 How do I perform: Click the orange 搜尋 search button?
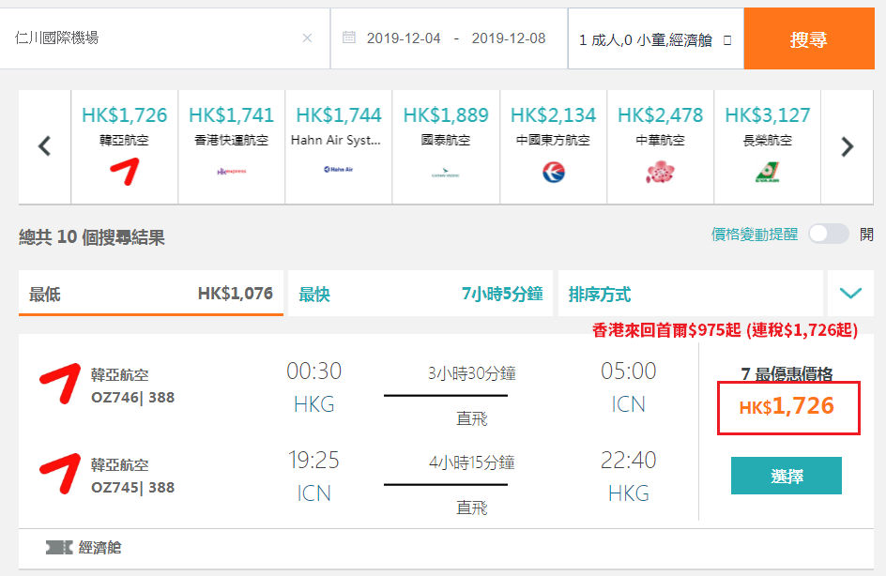click(x=809, y=39)
